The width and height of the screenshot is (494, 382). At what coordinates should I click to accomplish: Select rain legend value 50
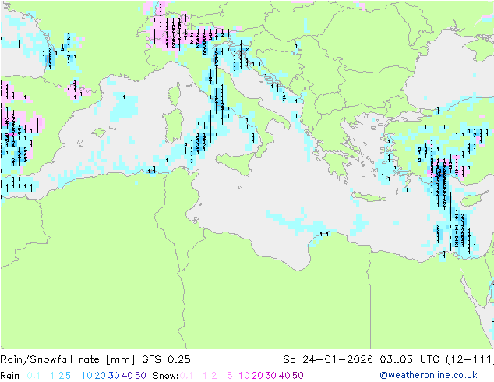(140, 376)
